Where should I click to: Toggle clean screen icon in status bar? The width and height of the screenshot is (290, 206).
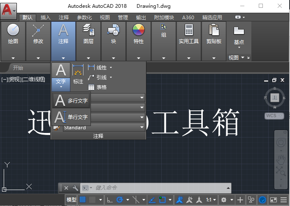(273, 200)
